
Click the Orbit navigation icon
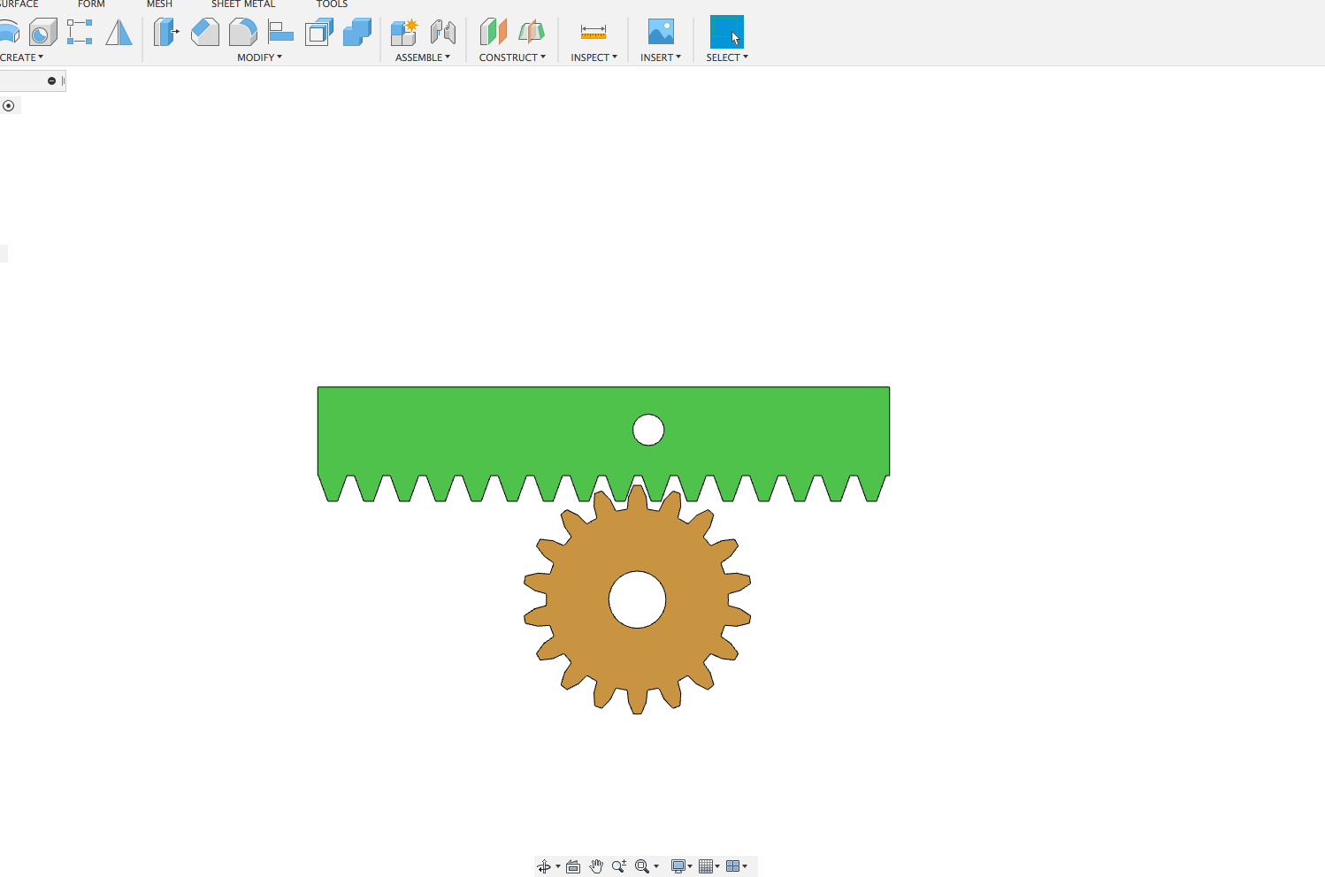(544, 866)
